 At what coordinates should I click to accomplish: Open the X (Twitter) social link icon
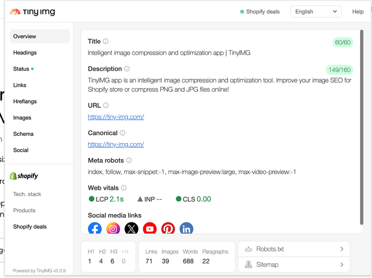(x=131, y=228)
